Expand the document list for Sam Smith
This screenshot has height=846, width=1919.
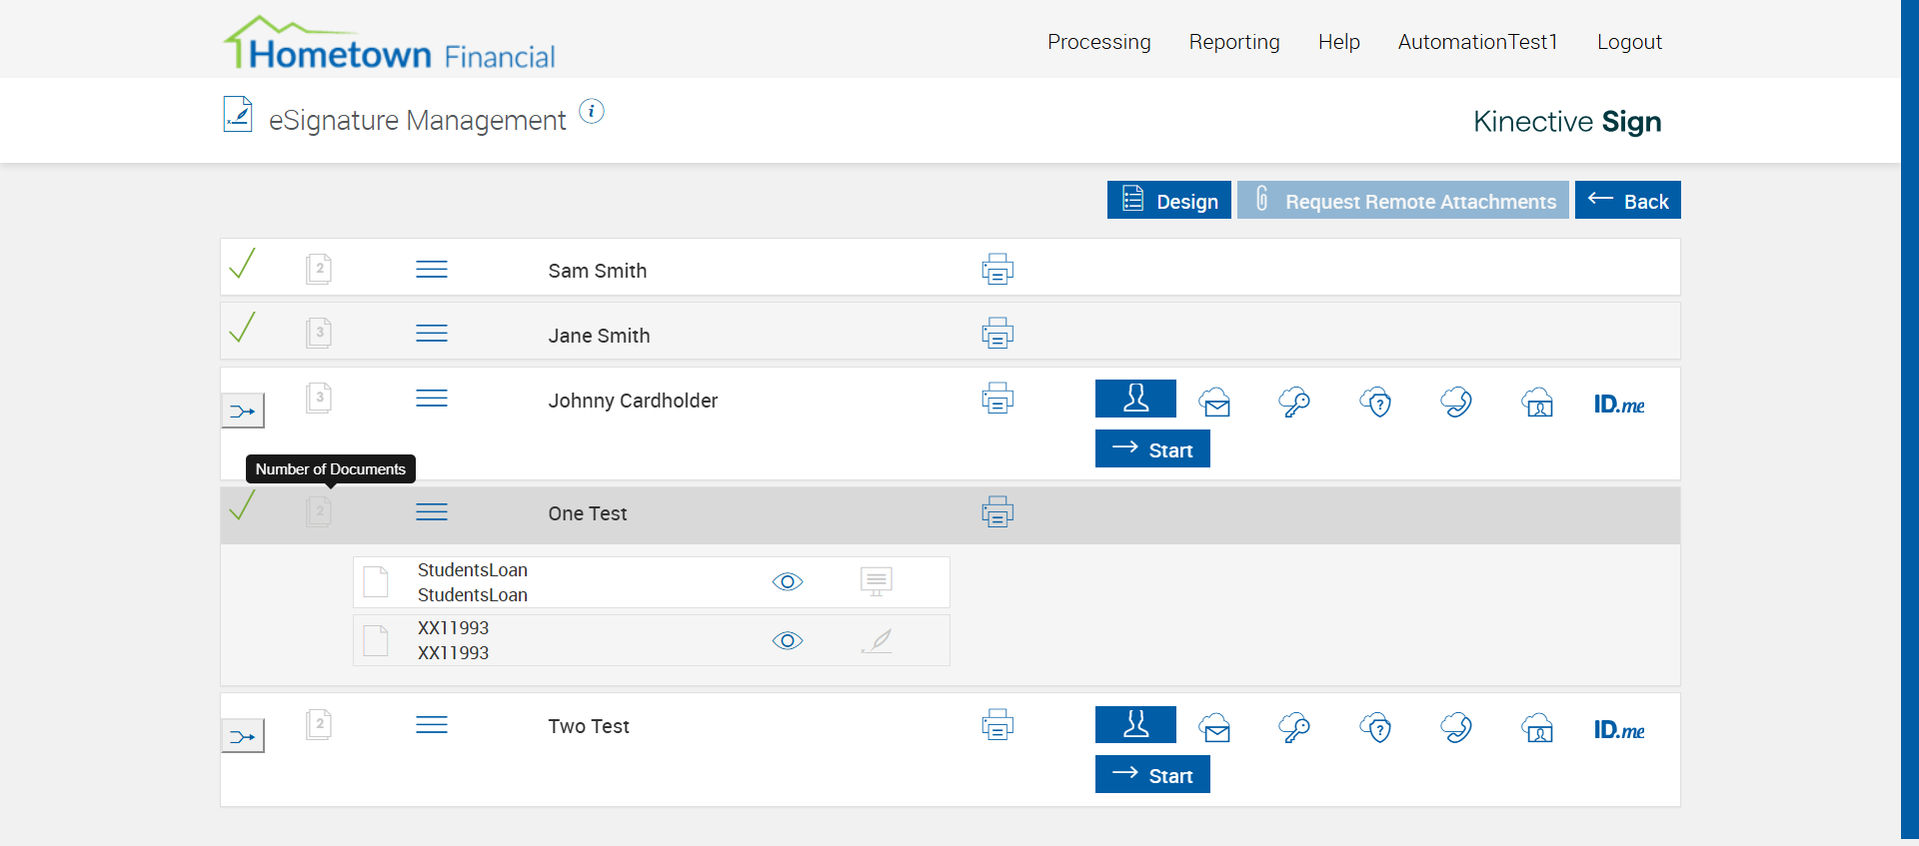[432, 270]
